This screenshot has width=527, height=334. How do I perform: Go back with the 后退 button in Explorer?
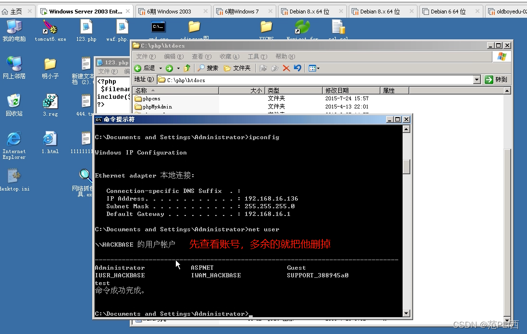tap(145, 68)
